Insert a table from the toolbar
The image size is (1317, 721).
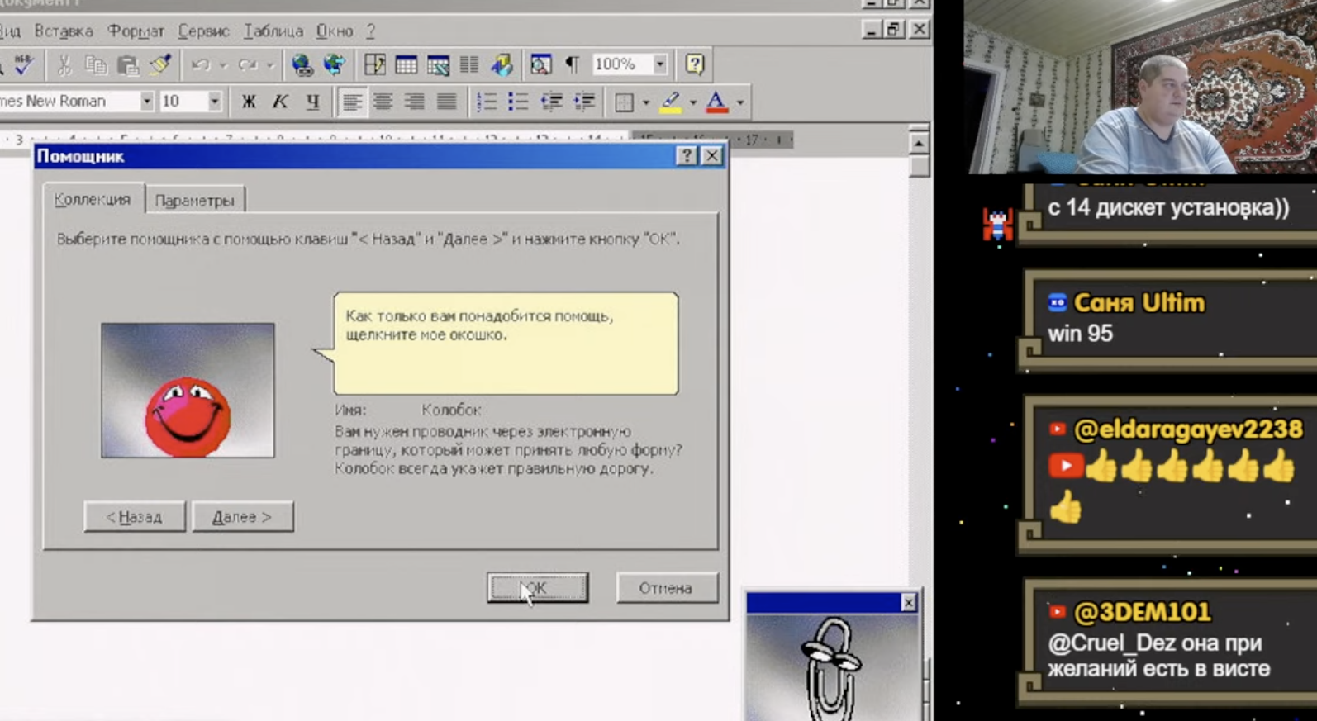point(406,64)
